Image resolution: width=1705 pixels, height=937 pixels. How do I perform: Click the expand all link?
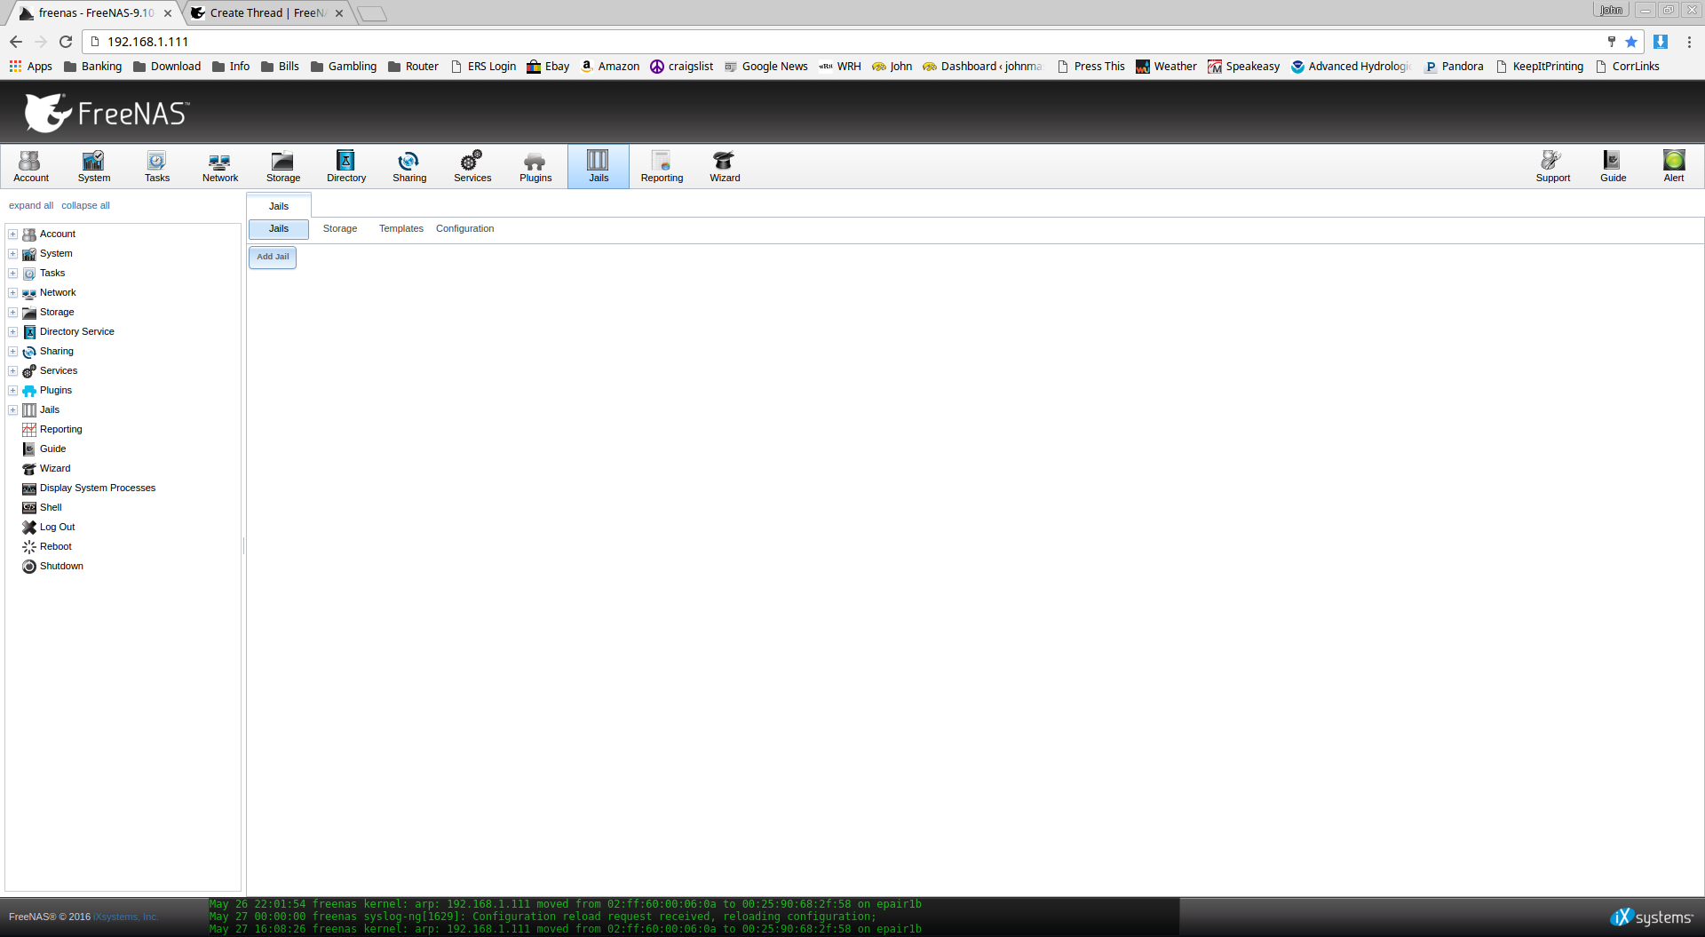[31, 206]
